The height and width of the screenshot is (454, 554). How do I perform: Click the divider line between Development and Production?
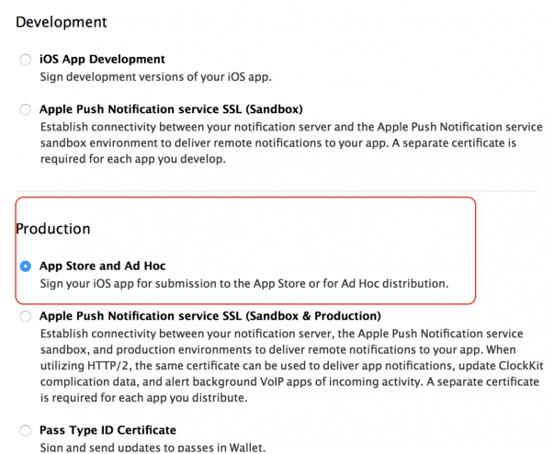tap(276, 191)
